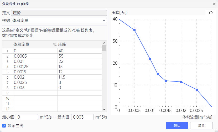Click the 最小值 input field
The height and width of the screenshot is (132, 218).
point(27,117)
